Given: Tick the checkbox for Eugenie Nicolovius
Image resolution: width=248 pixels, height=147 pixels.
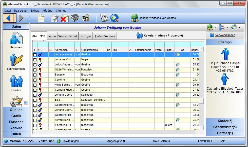Looking at the screenshot, I should coord(35,75).
